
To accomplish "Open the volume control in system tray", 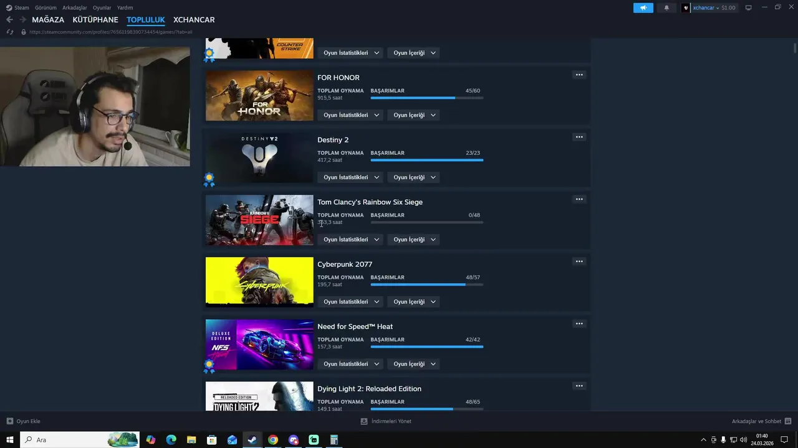I will [x=743, y=440].
